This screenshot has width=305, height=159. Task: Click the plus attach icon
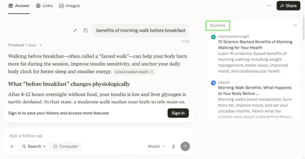(x=12, y=146)
